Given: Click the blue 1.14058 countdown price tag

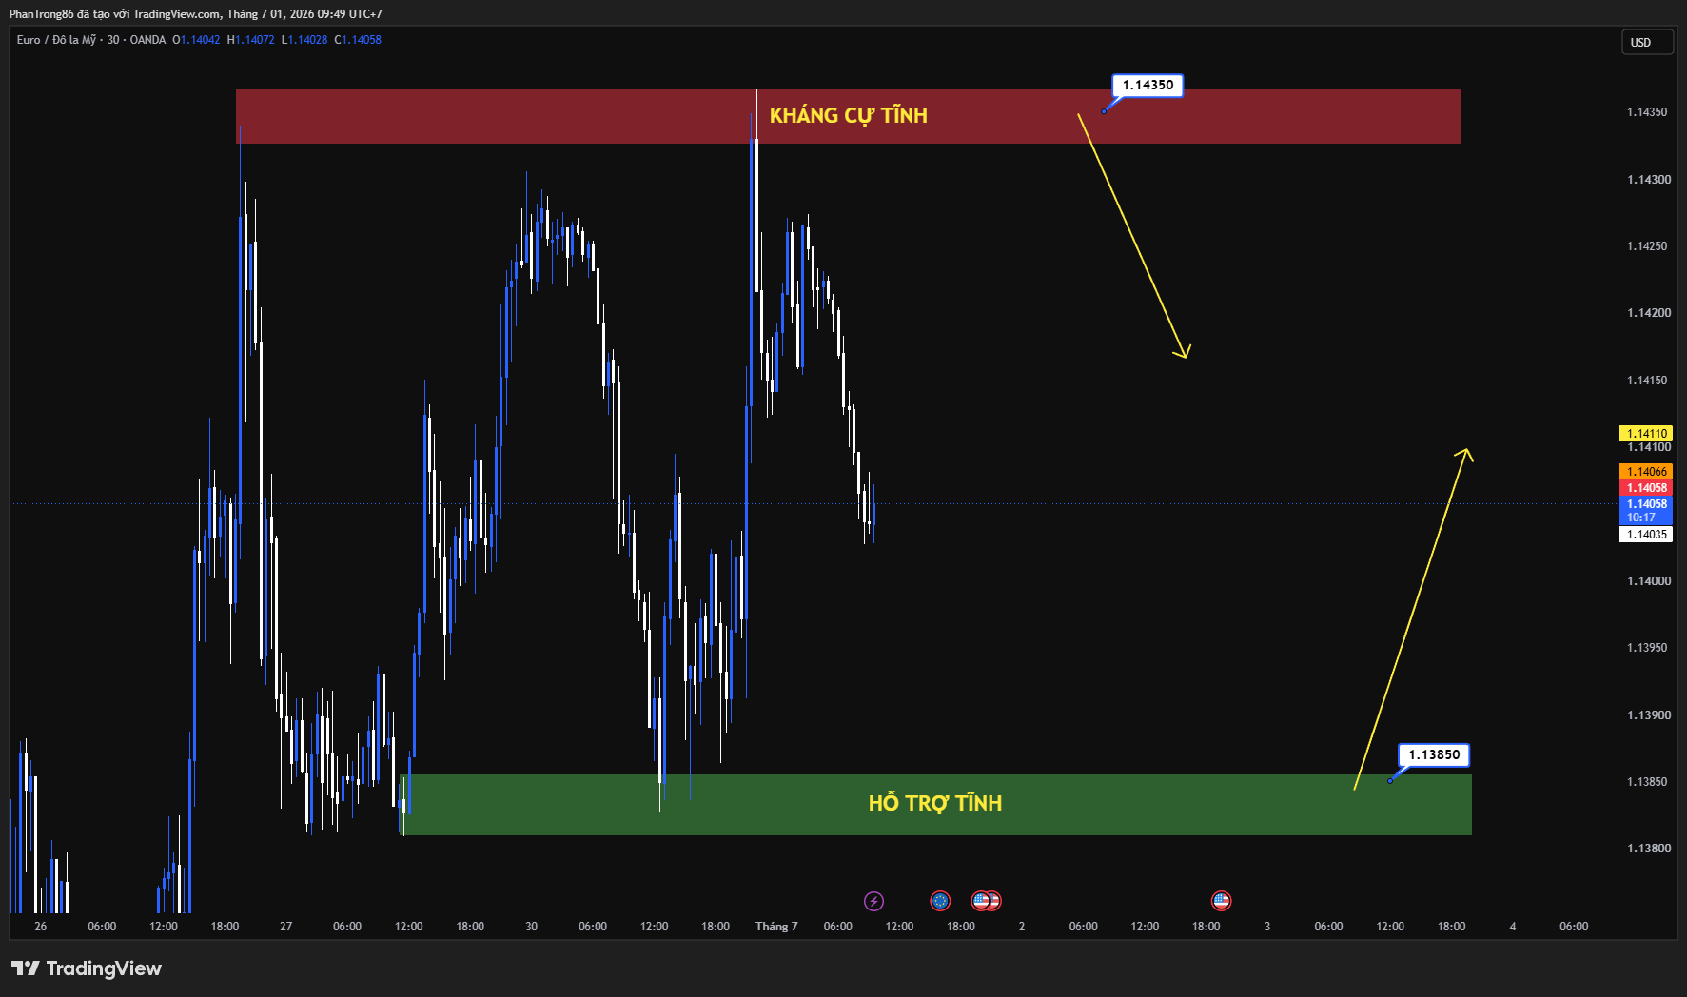Looking at the screenshot, I should pos(1646,511).
